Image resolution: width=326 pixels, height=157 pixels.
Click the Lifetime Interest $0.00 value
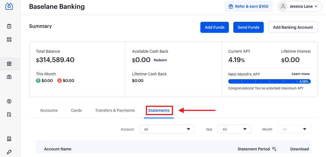coord(291,60)
